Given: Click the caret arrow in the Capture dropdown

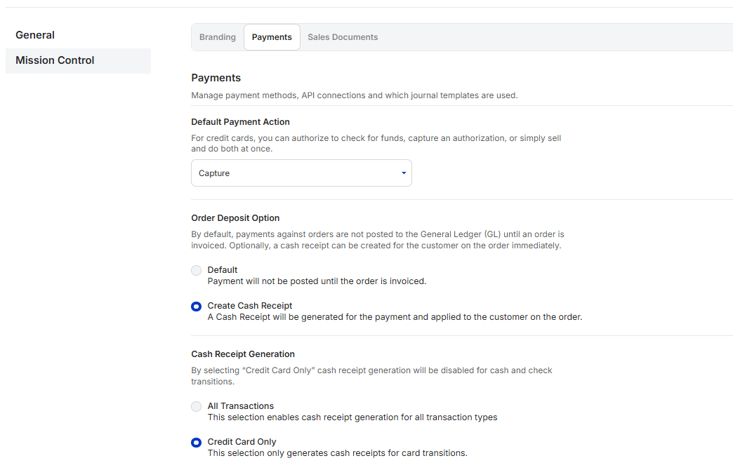Looking at the screenshot, I should (404, 173).
